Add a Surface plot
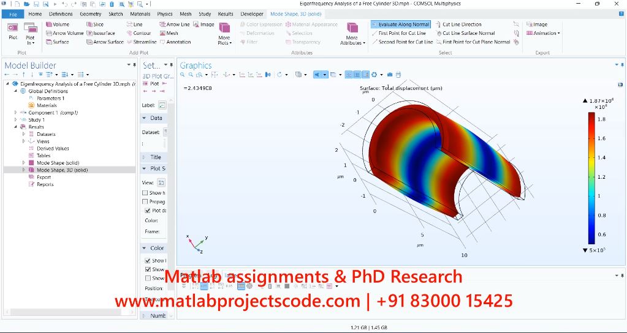This screenshot has height=333, width=627. tap(58, 42)
